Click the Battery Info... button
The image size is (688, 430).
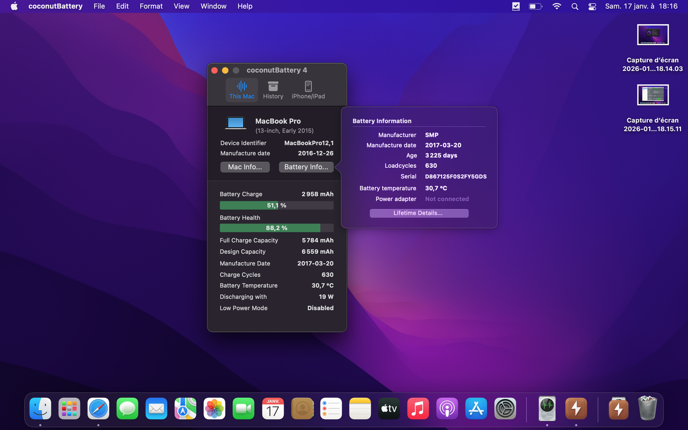click(306, 167)
